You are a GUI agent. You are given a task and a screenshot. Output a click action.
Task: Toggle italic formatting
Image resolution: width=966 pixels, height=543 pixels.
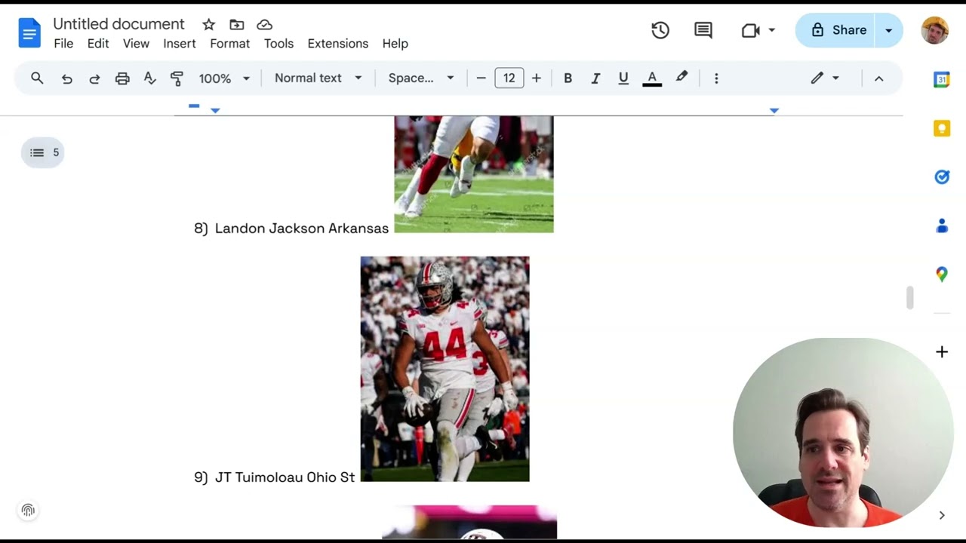tap(595, 78)
